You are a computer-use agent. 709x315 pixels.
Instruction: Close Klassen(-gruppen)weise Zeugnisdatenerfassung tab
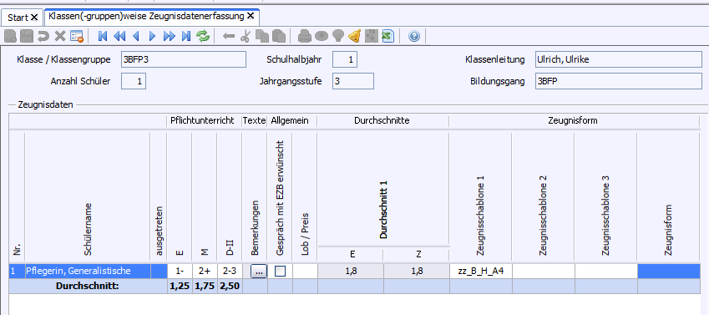[x=251, y=17]
